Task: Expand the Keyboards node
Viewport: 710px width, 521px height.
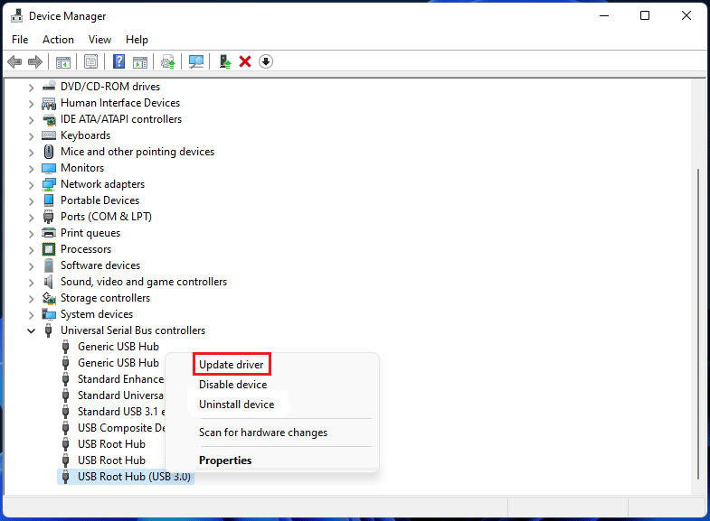Action: coord(31,136)
